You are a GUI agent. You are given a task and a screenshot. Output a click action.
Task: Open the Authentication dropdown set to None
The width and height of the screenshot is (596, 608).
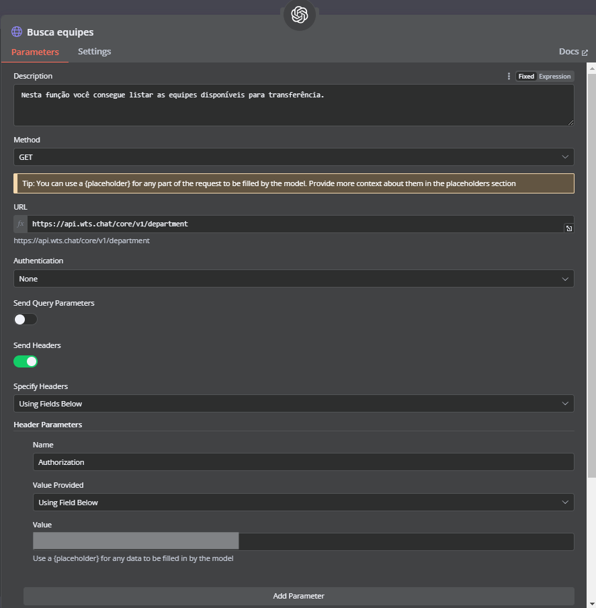point(294,278)
